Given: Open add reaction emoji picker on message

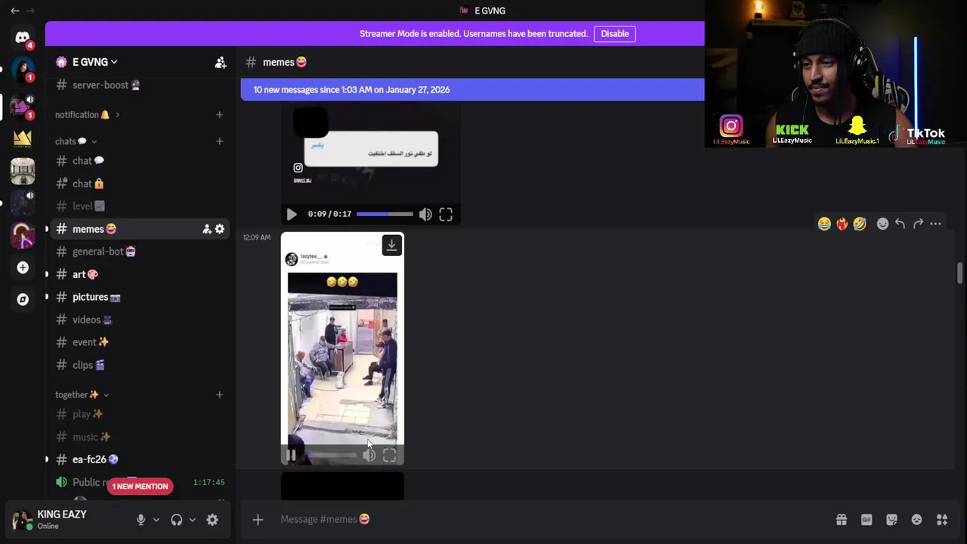Looking at the screenshot, I should pos(882,224).
